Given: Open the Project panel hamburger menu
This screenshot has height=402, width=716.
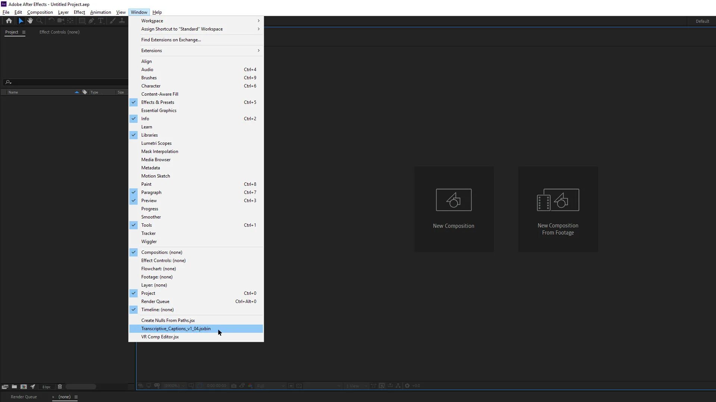Looking at the screenshot, I should click(x=24, y=32).
